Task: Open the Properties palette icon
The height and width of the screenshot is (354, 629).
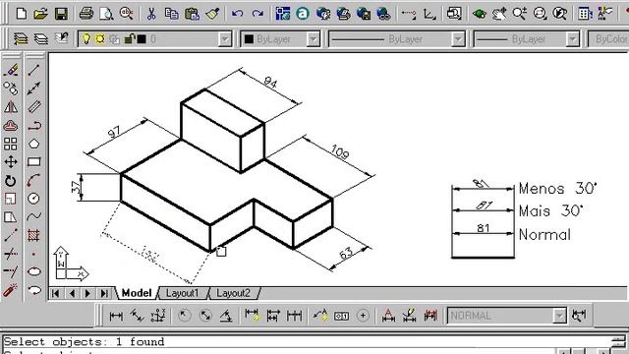Action: [585, 14]
